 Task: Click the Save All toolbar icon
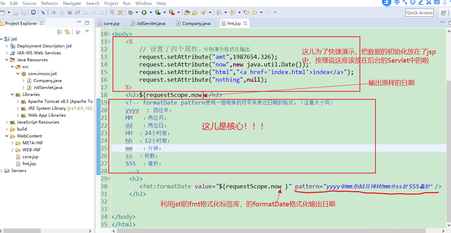coord(23,12)
